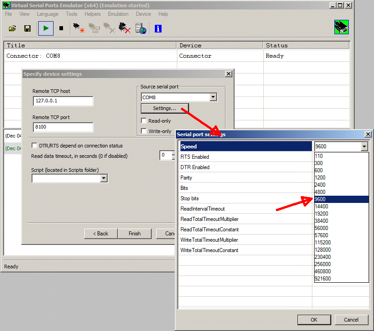Click the blue info about icon
Screen dimensions: 374x331
click(158, 29)
